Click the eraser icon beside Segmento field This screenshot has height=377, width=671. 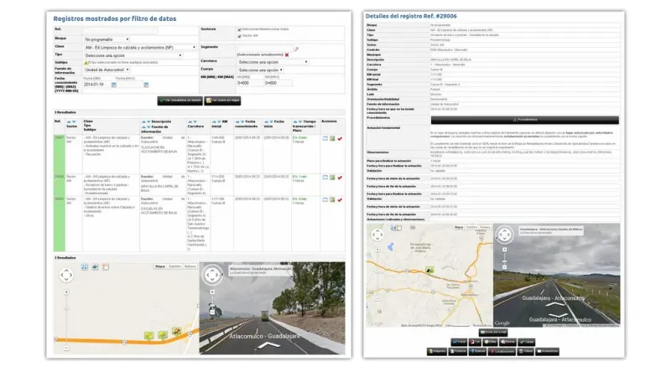(x=296, y=49)
